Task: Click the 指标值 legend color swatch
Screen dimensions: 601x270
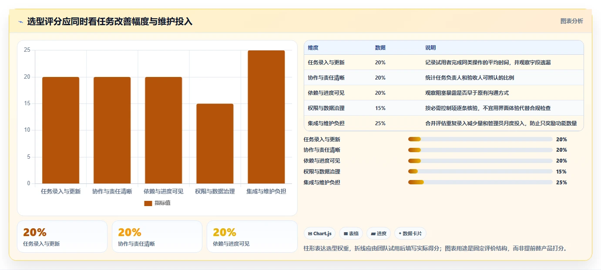Action: click(148, 203)
